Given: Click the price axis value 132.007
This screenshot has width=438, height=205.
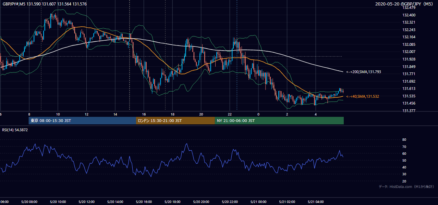Looking at the screenshot, I should click(x=409, y=52).
